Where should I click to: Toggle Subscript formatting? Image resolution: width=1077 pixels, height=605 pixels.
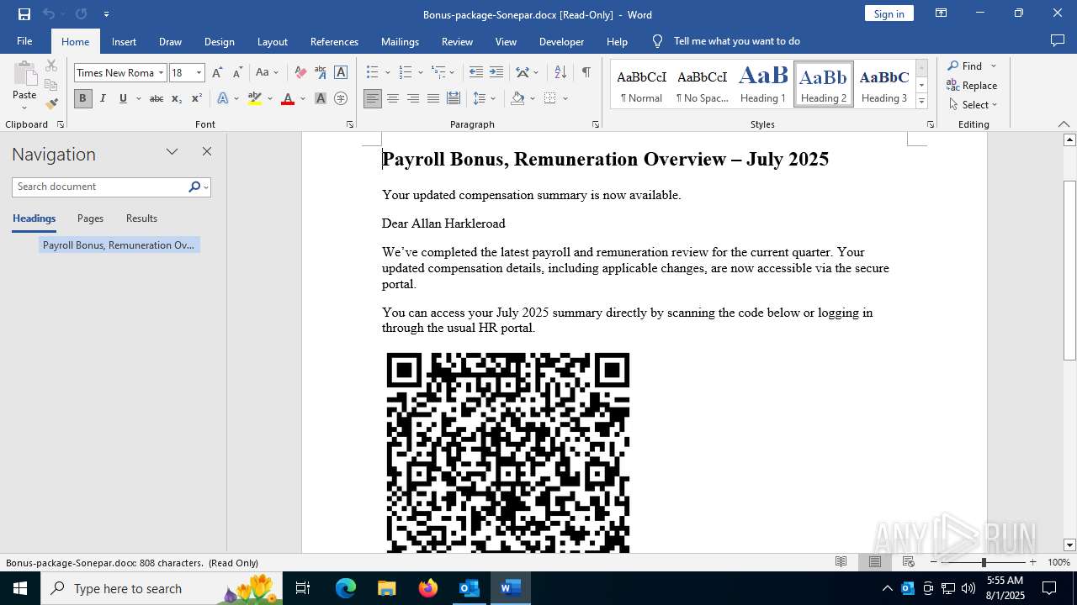(176, 98)
